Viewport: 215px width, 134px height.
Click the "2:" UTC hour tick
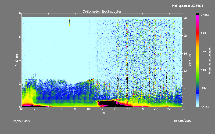click(x=35, y=109)
